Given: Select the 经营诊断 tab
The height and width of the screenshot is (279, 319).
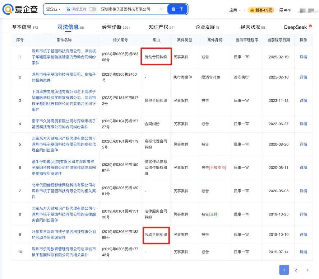Looking at the screenshot, I should 112,27.
